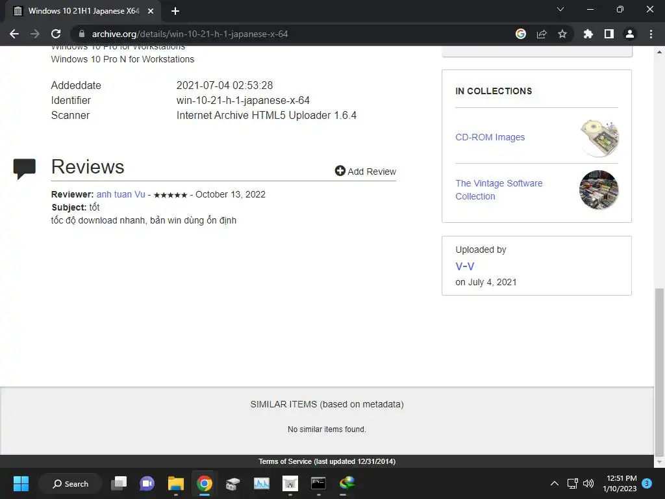Viewport: 665px width, 499px height.
Task: Open network status tray icon
Action: click(573, 483)
